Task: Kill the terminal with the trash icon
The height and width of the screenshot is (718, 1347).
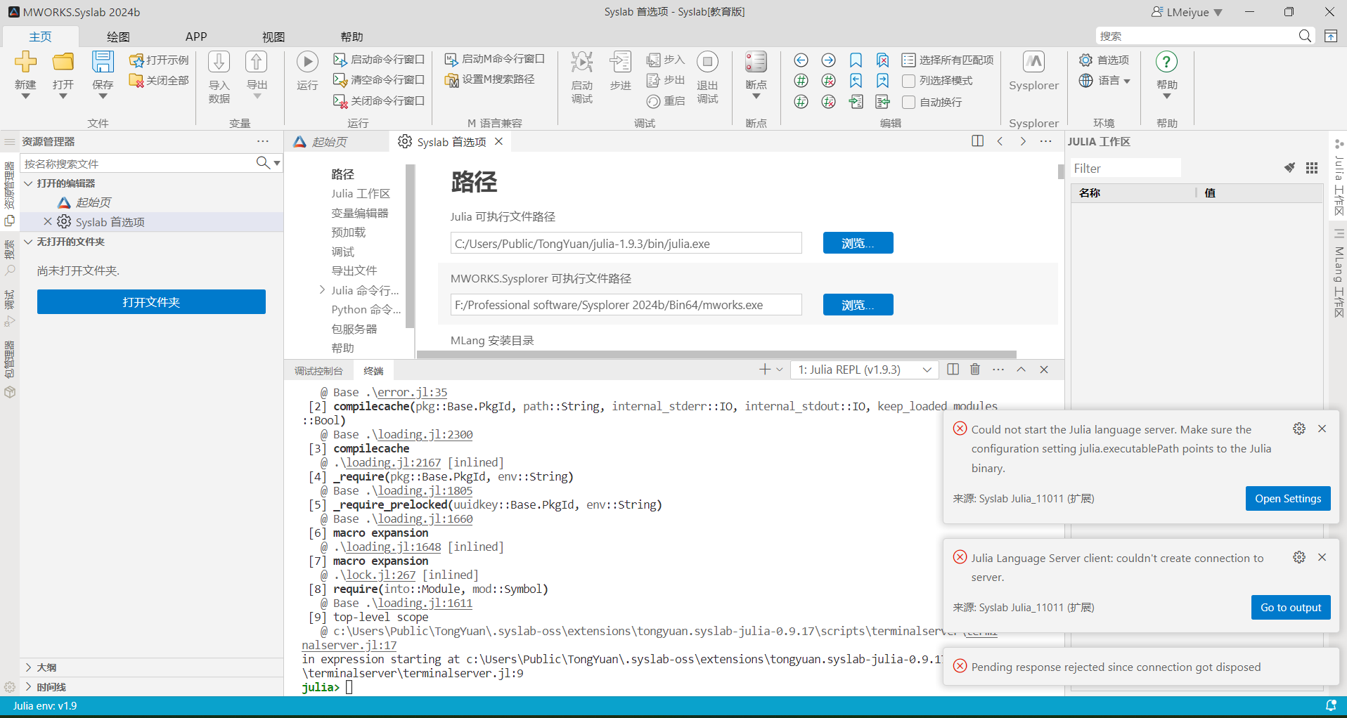Action: (x=975, y=370)
